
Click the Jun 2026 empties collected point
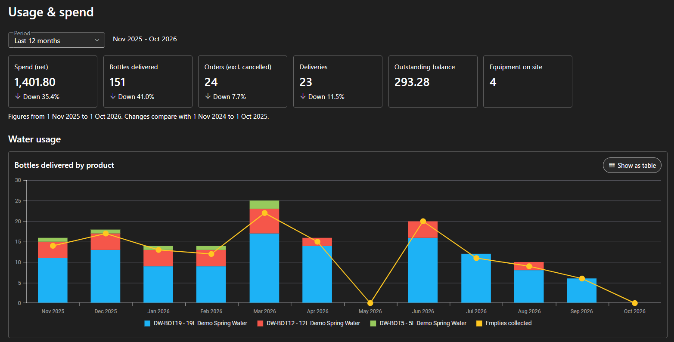click(423, 221)
